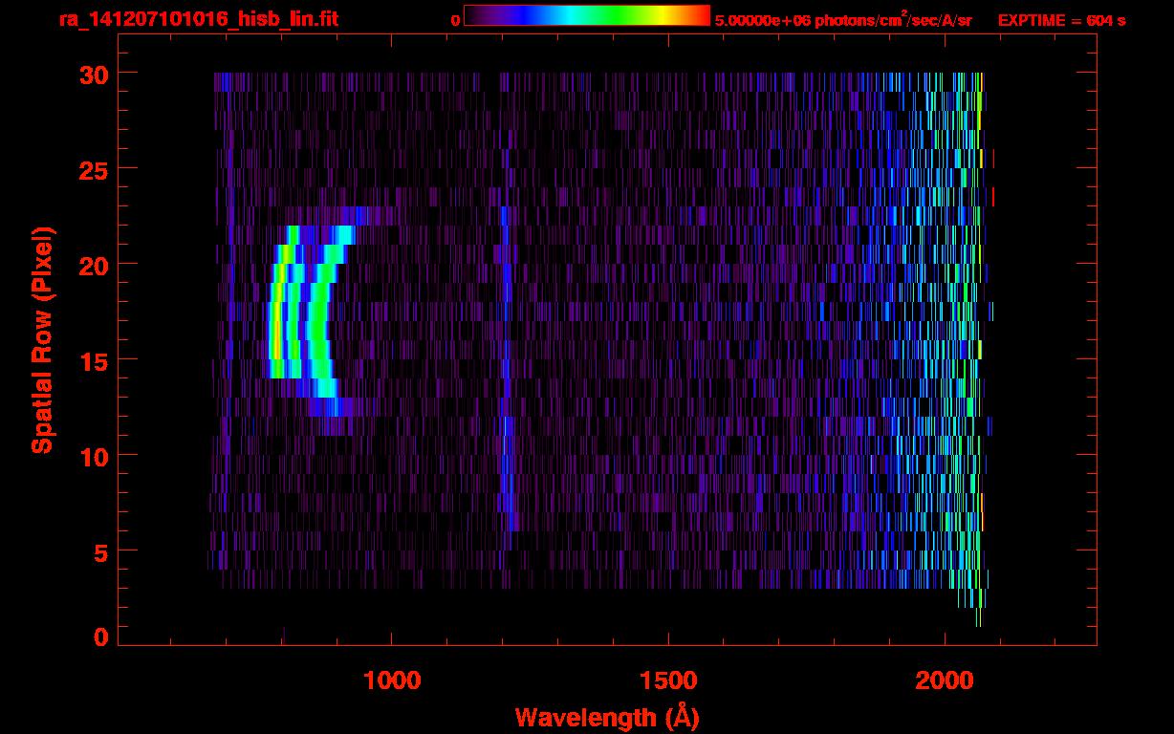Click the colorbar minimum value 0
This screenshot has height=734, width=1174.
[455, 20]
